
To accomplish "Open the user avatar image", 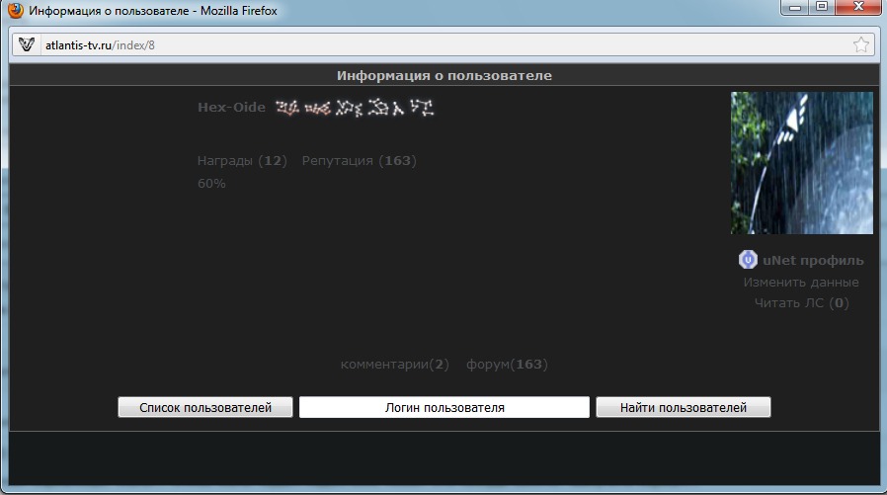I will tap(802, 163).
